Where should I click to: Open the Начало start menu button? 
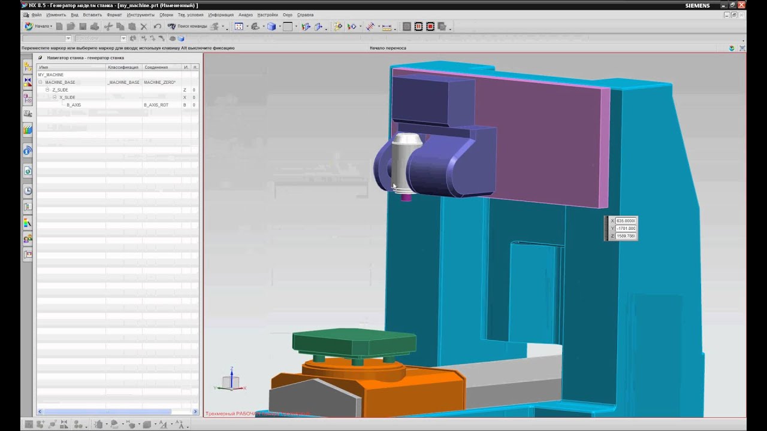click(x=38, y=26)
